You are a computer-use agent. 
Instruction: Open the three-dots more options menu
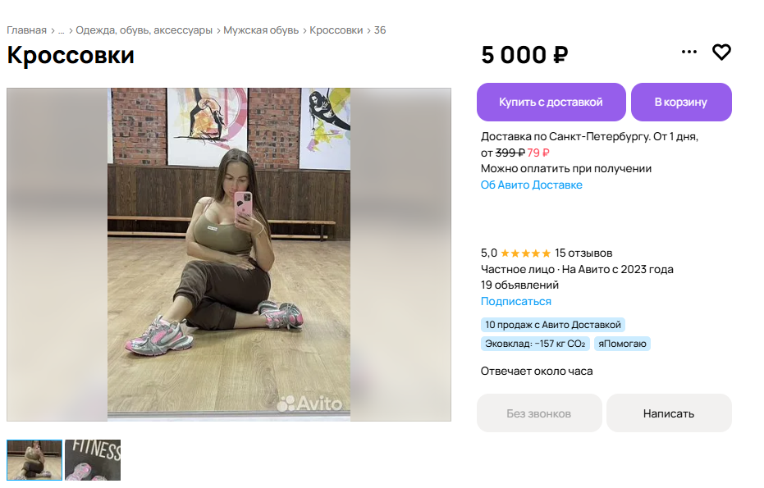click(x=689, y=52)
